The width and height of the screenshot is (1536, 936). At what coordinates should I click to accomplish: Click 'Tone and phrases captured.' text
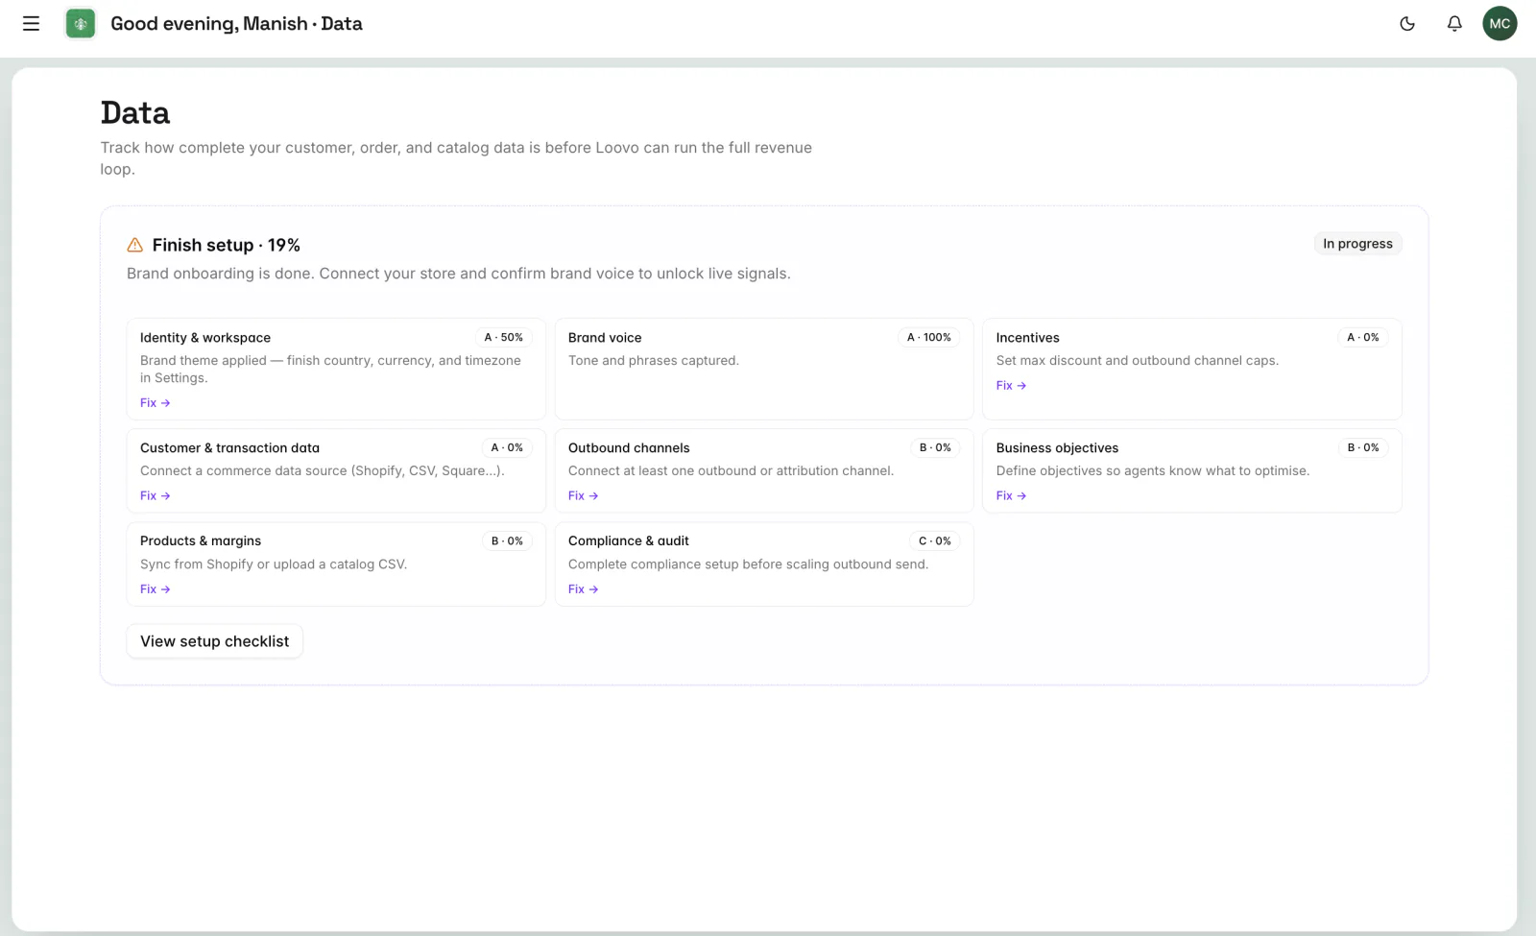click(x=654, y=361)
